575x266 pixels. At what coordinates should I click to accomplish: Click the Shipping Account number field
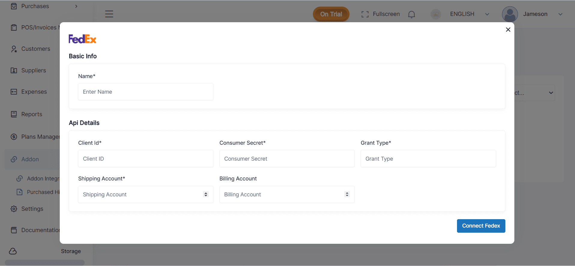coord(146,195)
